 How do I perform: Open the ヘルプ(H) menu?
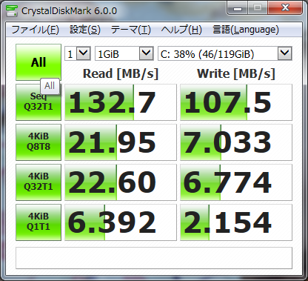(x=181, y=30)
